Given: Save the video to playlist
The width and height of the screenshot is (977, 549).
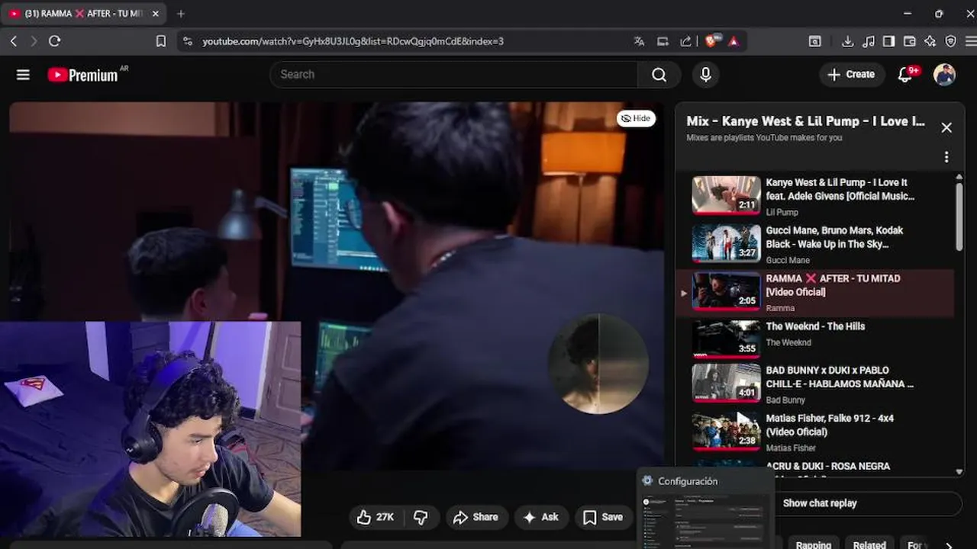Looking at the screenshot, I should 603,517.
